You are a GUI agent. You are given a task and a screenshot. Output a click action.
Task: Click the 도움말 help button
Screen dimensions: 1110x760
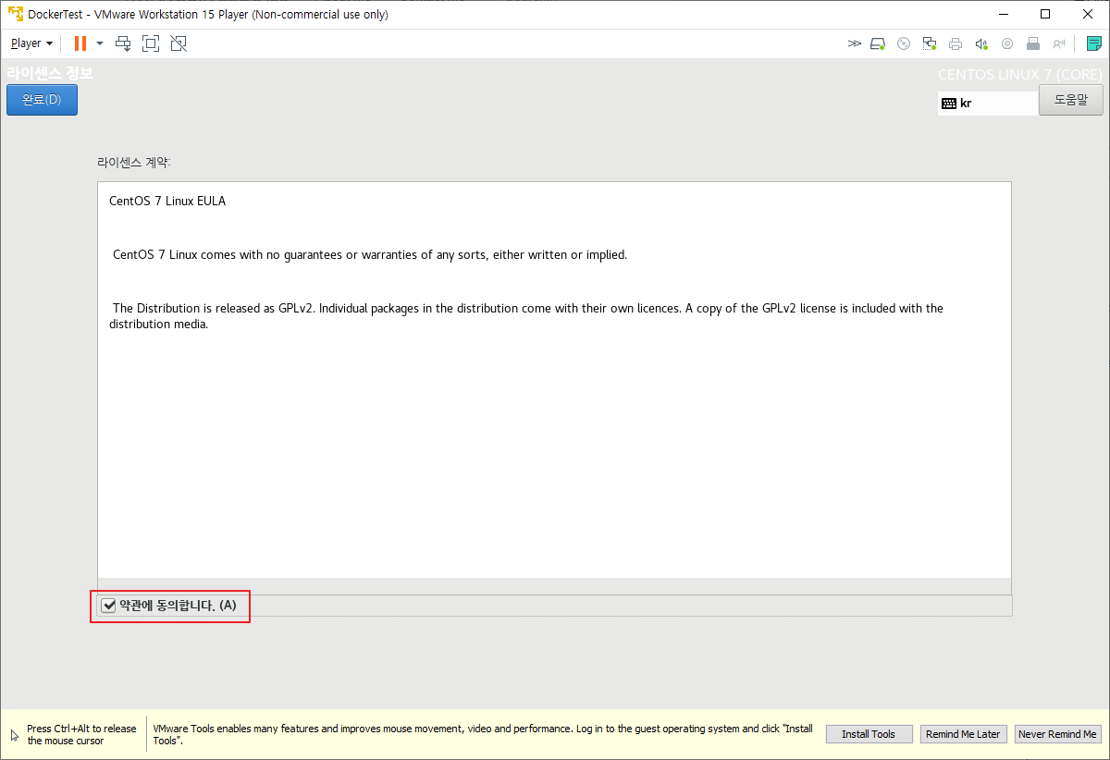coord(1071,100)
